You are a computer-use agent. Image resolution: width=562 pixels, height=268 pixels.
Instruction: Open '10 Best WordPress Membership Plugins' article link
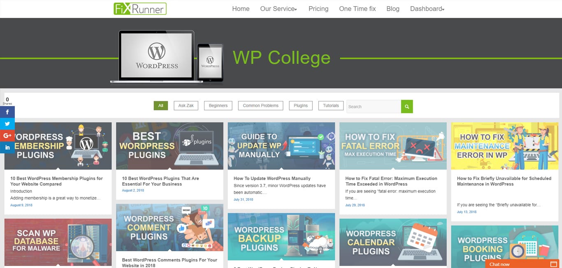56,181
